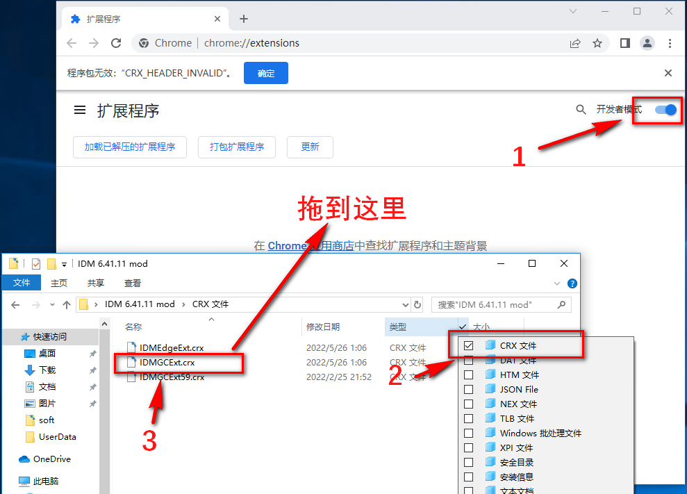The height and width of the screenshot is (494, 687).
Task: Click 加载已解压的扩展程序 button
Action: click(130, 147)
